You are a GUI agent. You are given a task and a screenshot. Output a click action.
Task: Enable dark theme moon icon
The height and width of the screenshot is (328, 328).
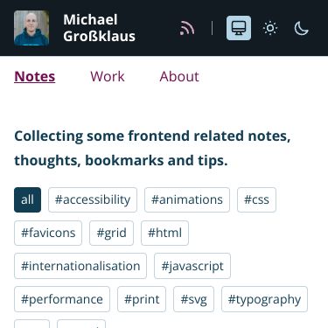pyautogui.click(x=301, y=28)
